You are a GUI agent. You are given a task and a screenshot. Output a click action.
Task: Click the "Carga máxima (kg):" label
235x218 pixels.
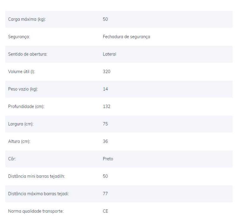click(27, 19)
